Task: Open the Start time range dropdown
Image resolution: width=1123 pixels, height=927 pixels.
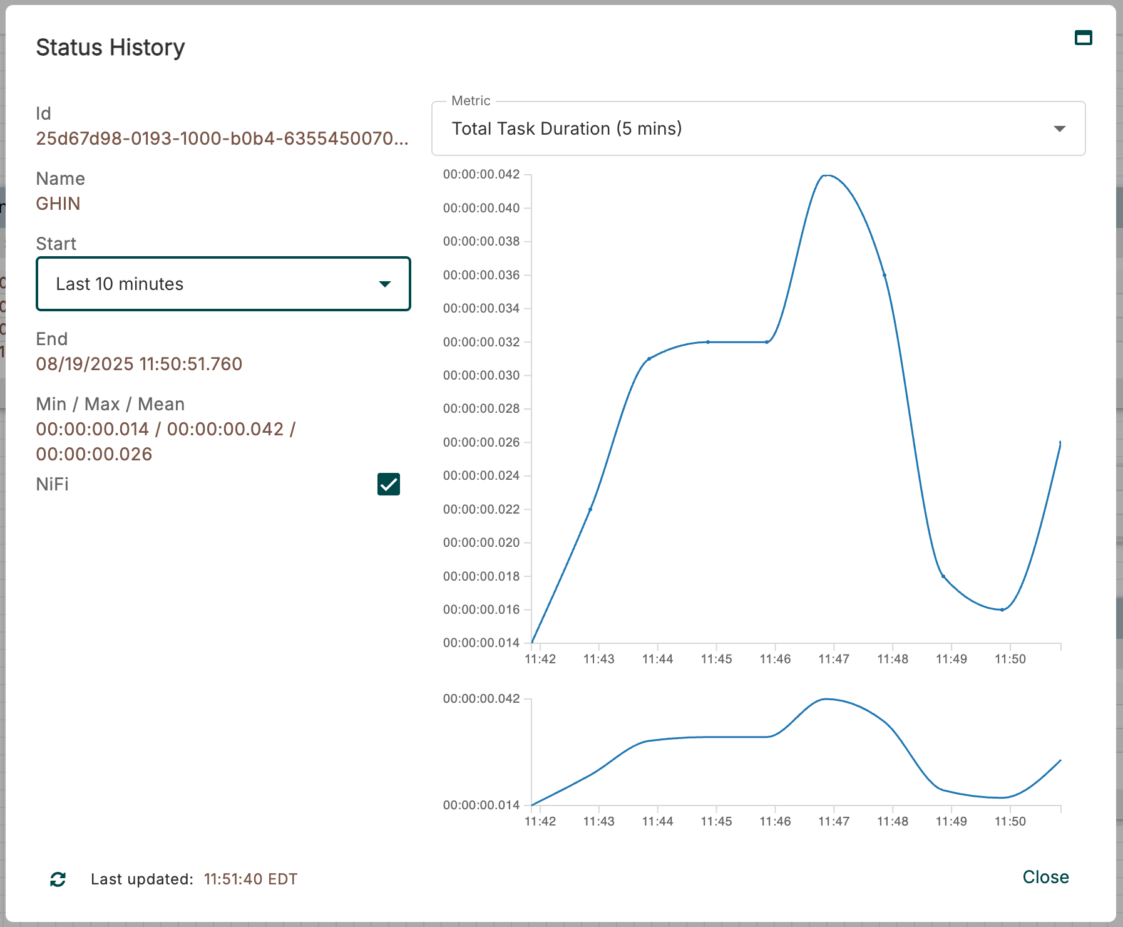Action: [x=223, y=284]
